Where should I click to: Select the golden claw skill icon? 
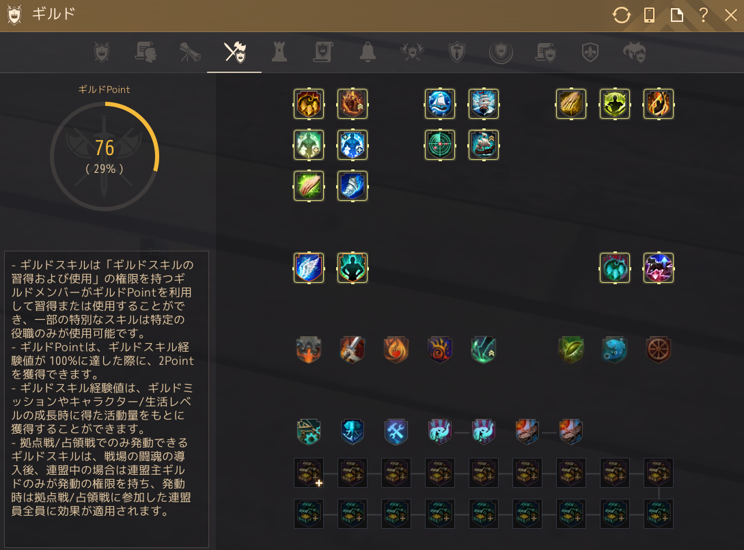571,103
